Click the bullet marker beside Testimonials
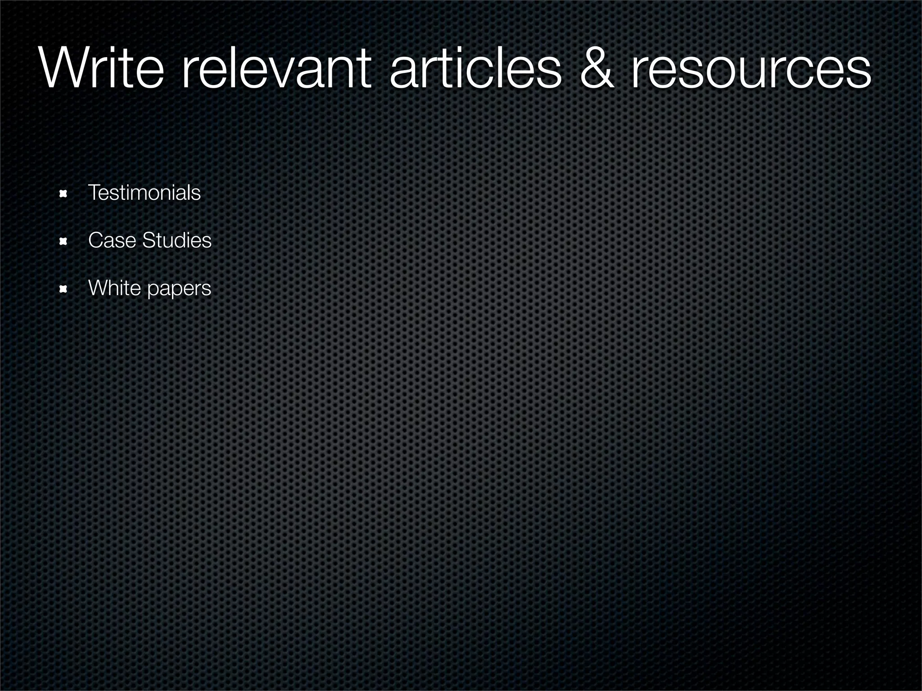Viewport: 922px width, 691px height. 63,194
